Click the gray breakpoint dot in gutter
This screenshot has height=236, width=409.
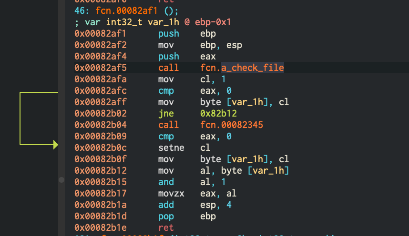coord(61,180)
